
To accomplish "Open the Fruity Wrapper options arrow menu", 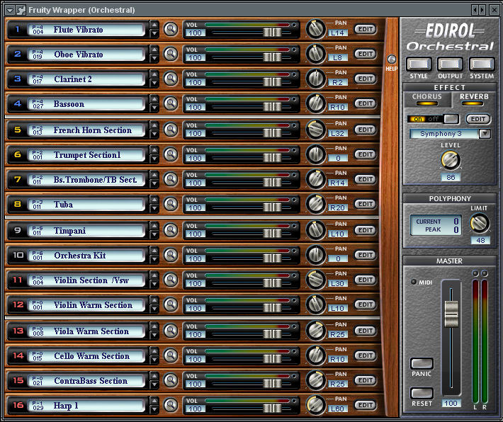I will click(10, 10).
